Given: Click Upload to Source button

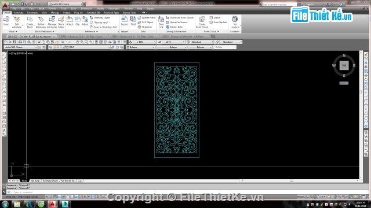Looking at the screenshot, I should point(177,22).
